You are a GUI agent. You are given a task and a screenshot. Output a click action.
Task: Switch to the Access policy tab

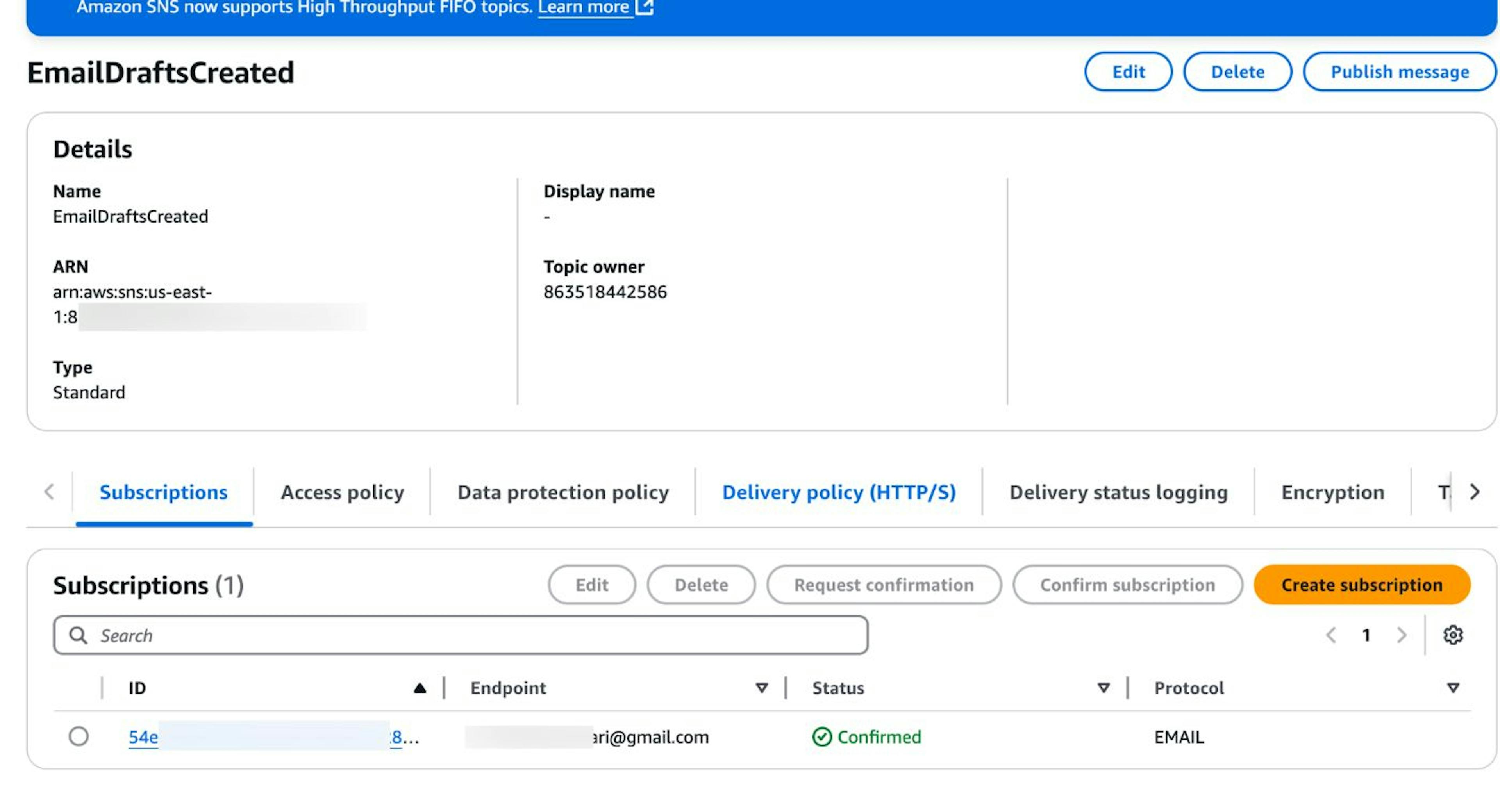[343, 492]
